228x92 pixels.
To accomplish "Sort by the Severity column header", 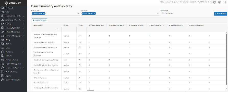I will (x=66, y=25).
